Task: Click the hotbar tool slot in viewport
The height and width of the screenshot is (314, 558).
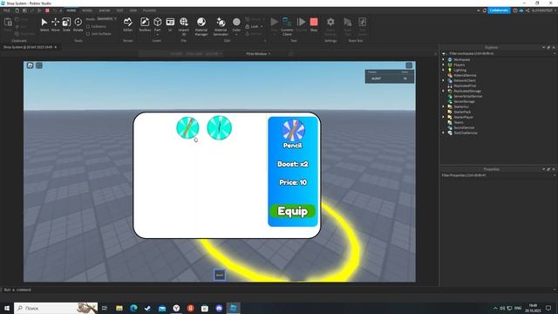Action: (220, 275)
